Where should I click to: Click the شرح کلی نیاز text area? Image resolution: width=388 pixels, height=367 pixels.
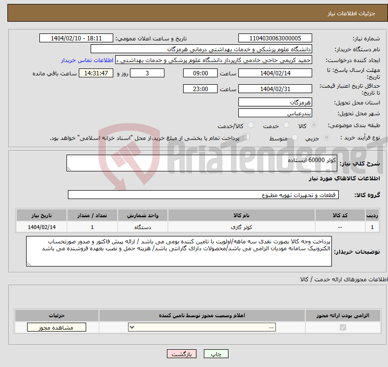pyautogui.click(x=202, y=164)
